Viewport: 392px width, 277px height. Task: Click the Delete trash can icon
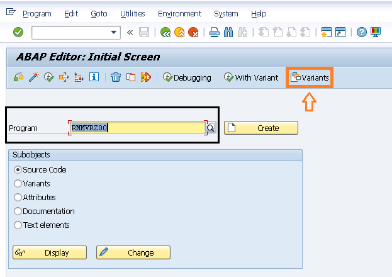pos(116,77)
